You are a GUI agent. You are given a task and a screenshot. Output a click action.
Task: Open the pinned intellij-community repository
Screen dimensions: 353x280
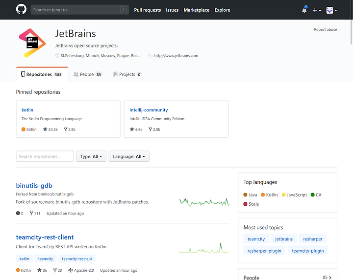click(149, 110)
